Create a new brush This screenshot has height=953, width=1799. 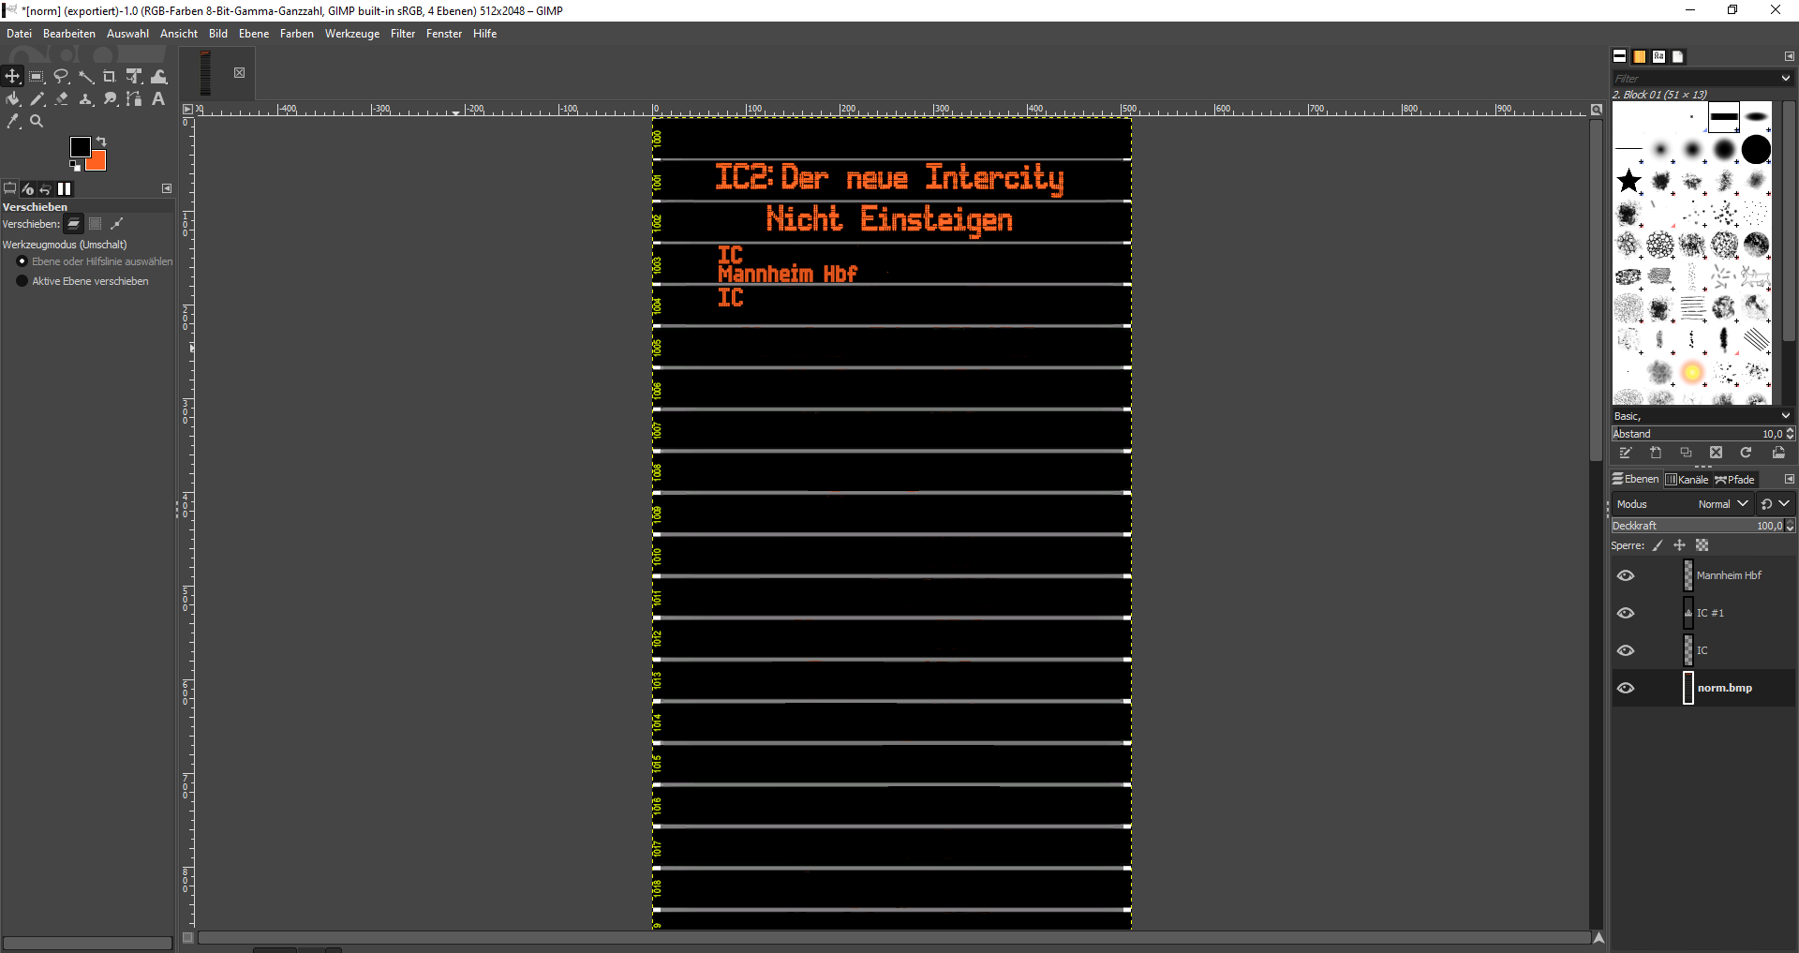pyautogui.click(x=1656, y=454)
